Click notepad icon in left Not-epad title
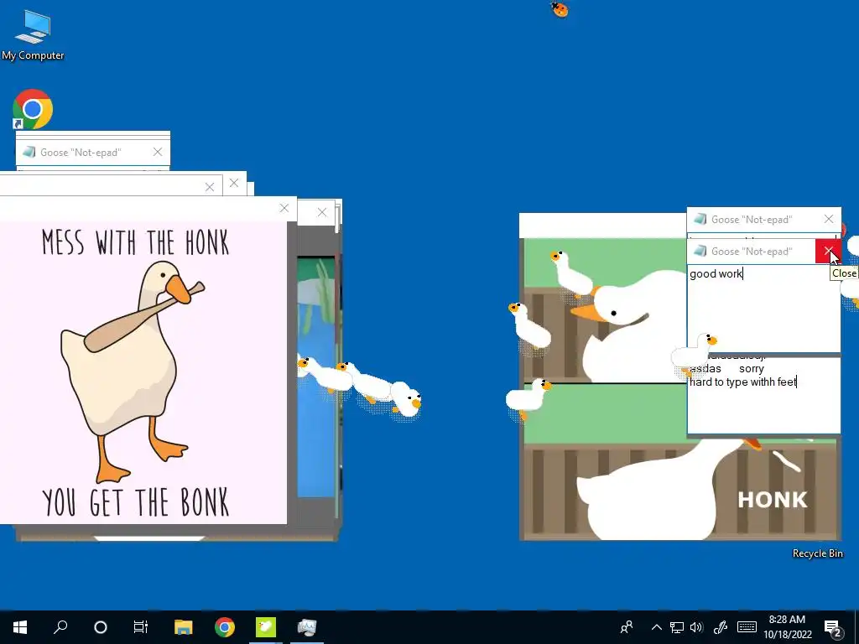The image size is (859, 644). click(x=29, y=152)
